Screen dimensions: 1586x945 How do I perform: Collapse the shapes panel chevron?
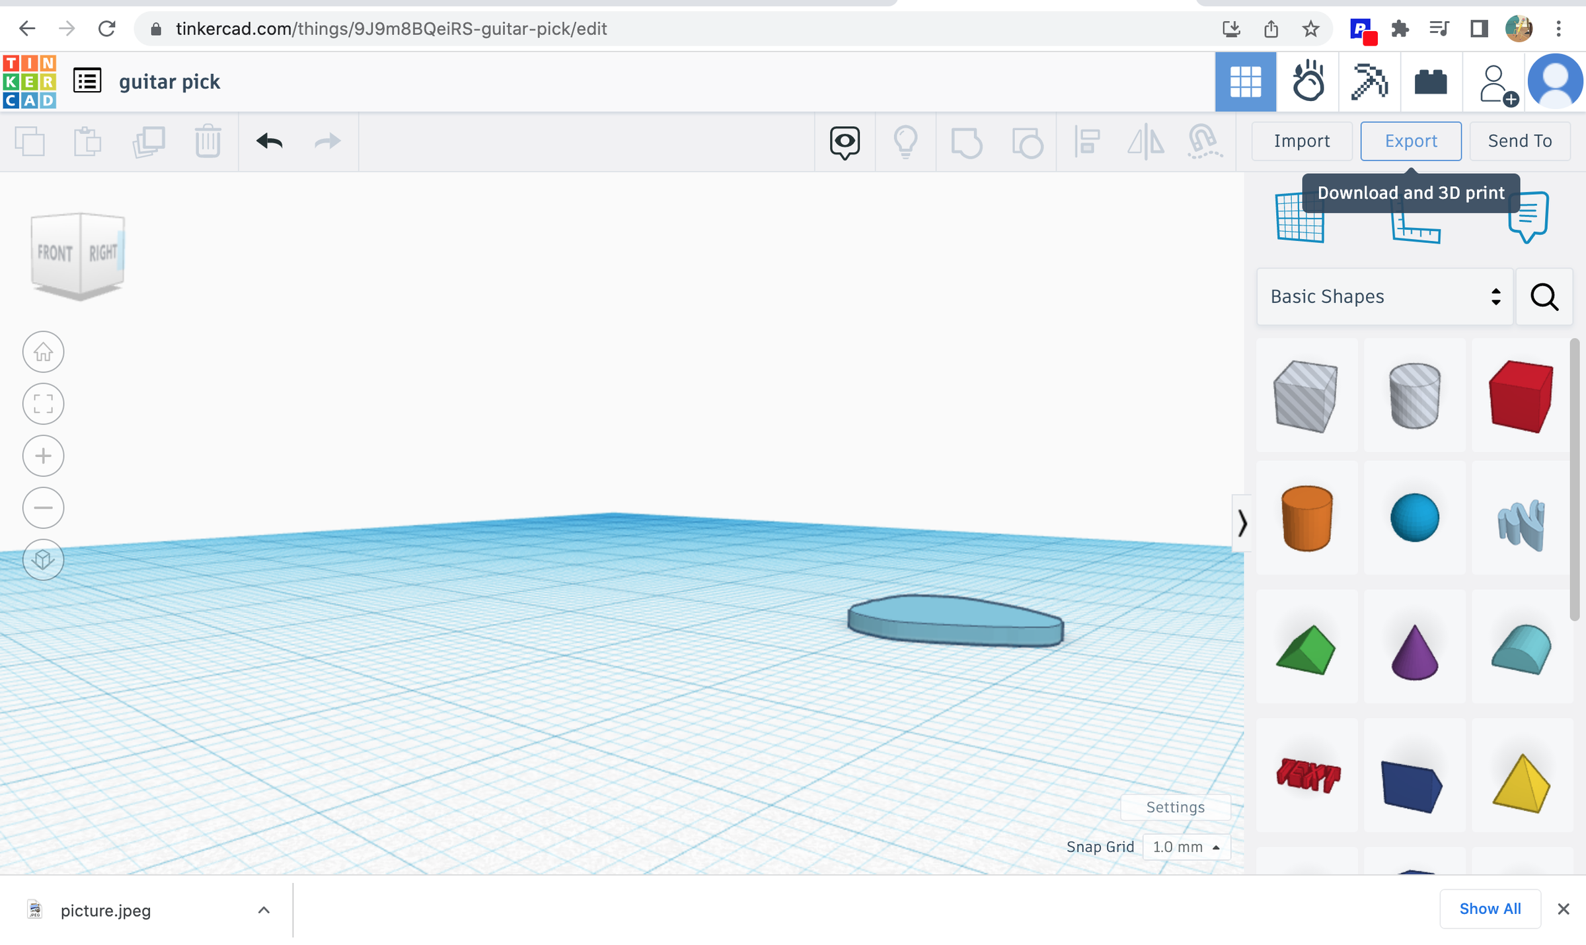click(1242, 523)
